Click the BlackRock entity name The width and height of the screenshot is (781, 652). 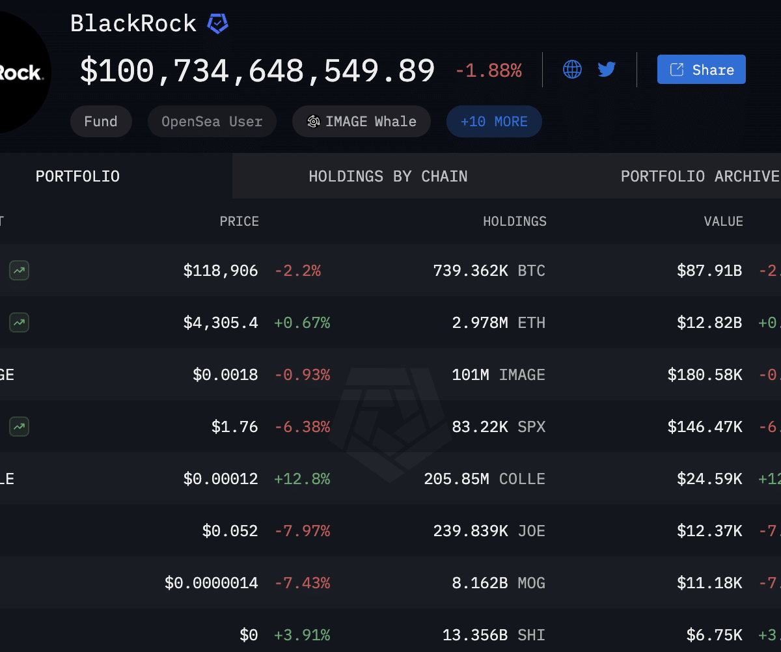point(133,24)
